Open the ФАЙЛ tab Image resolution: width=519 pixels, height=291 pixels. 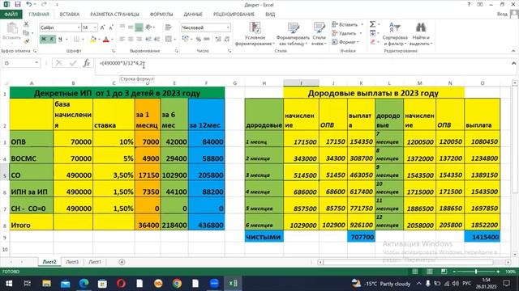click(11, 15)
